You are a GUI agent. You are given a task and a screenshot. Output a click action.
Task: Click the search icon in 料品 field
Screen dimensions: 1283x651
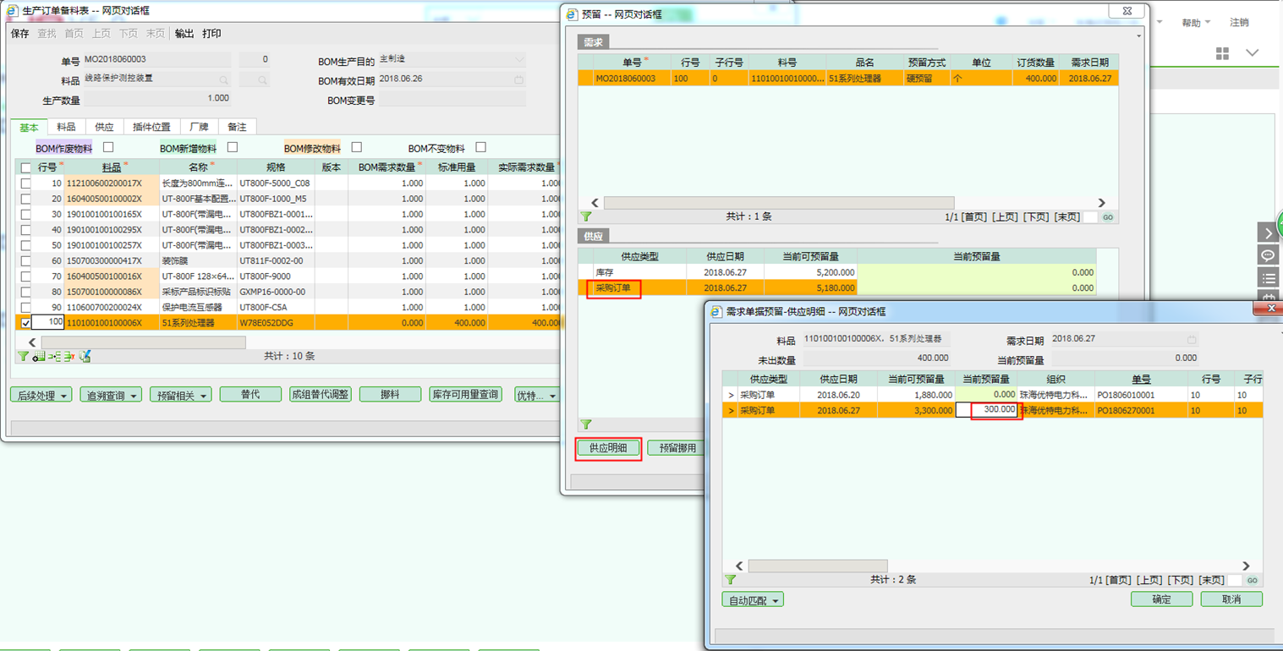coord(224,80)
